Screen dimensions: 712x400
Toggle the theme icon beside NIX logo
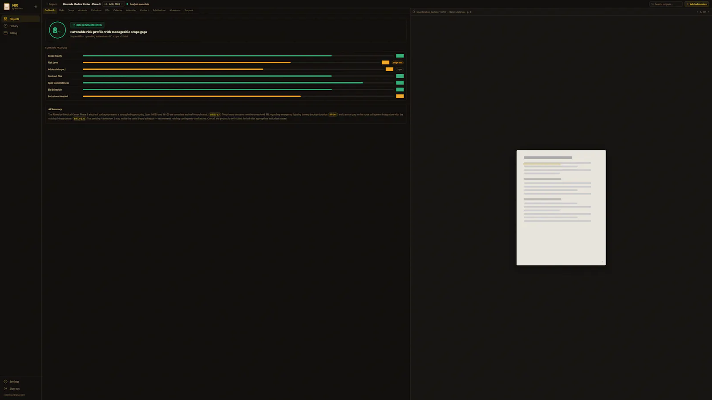[36, 7]
